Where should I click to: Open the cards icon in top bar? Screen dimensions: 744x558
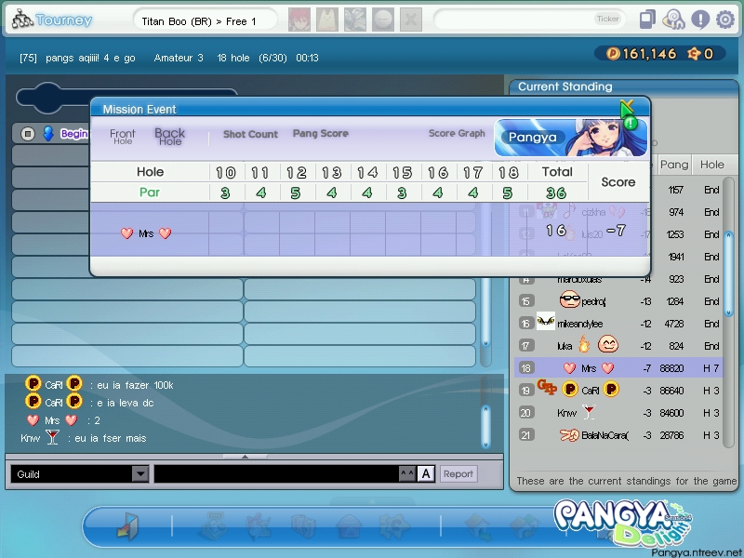point(647,20)
